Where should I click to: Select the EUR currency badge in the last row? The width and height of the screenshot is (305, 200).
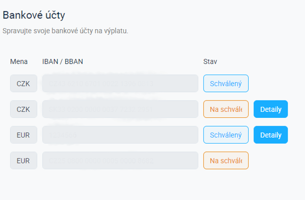pos(23,160)
